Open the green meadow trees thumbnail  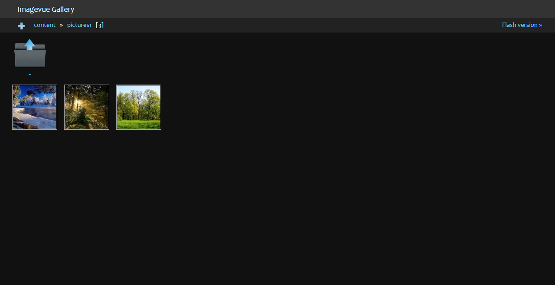[x=139, y=107]
